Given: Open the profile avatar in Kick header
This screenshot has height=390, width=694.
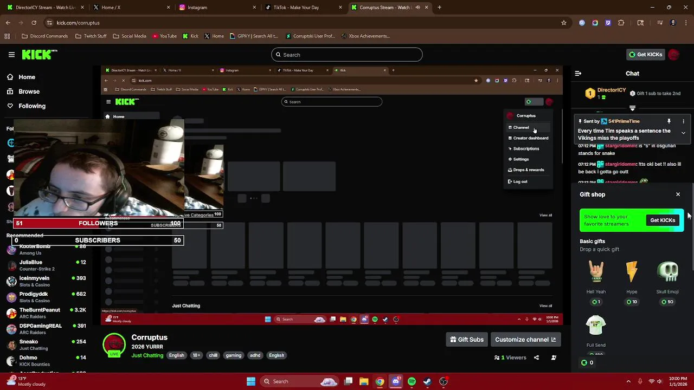Looking at the screenshot, I should click(x=674, y=55).
